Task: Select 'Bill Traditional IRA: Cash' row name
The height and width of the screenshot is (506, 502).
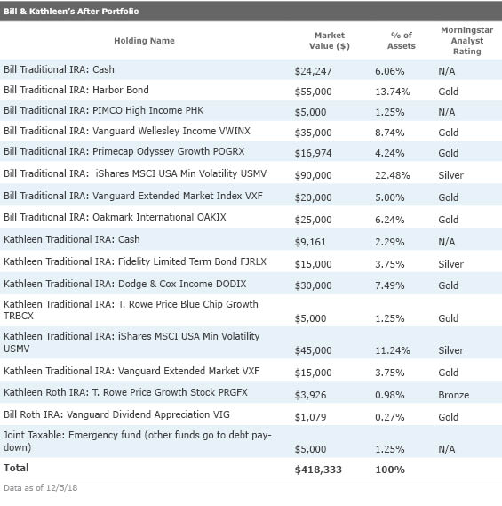Action: pos(59,69)
